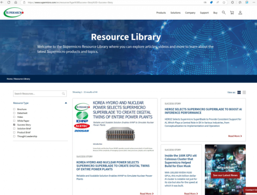Read More on xAI Colossus story
This screenshot has height=195, width=257.
[x=191, y=194]
